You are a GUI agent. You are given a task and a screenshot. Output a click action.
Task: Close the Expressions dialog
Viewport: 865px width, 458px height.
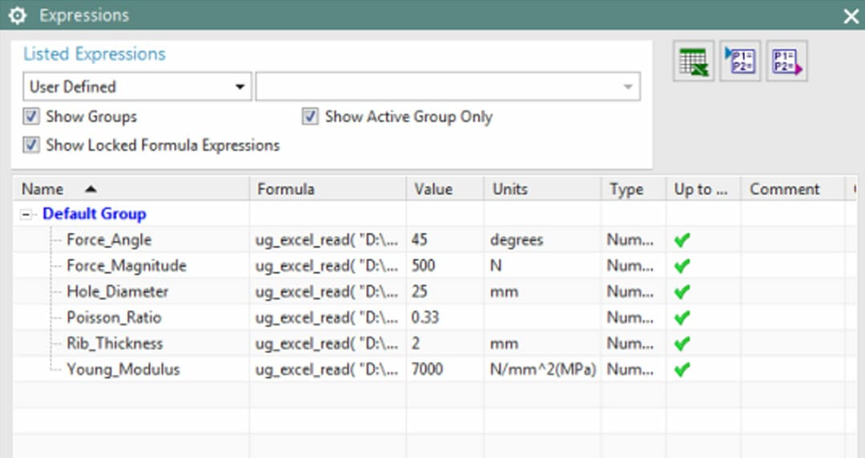(851, 15)
